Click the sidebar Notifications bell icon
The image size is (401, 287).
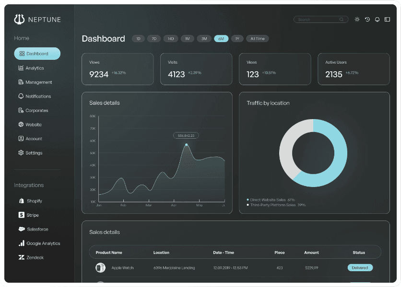click(x=21, y=96)
